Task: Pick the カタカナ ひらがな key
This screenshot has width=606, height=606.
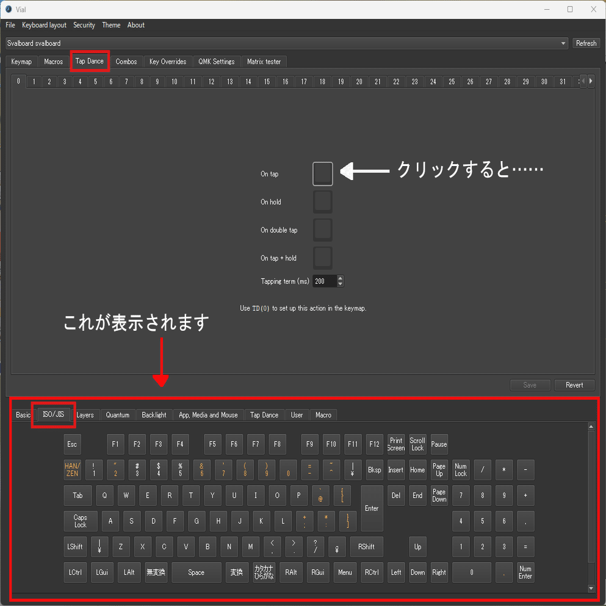Action: tap(264, 572)
